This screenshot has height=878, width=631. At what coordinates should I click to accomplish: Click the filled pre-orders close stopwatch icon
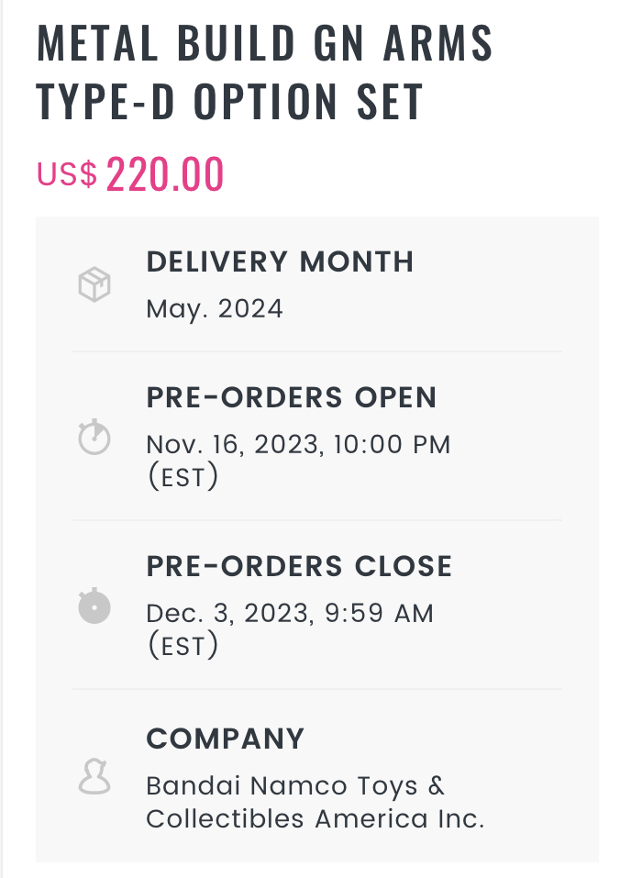click(x=94, y=606)
